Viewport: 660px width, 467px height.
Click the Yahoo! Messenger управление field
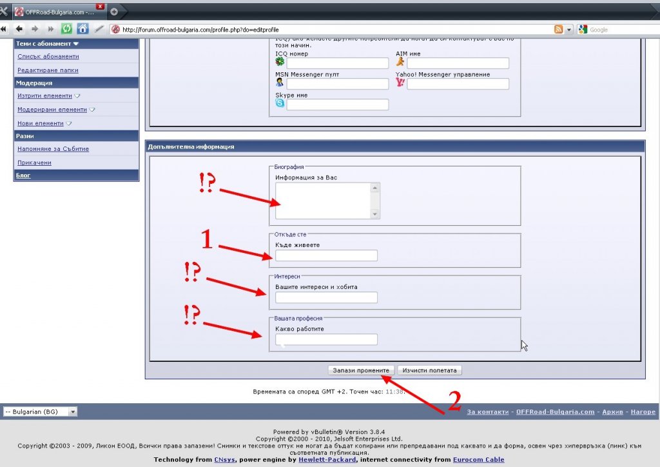pyautogui.click(x=458, y=84)
